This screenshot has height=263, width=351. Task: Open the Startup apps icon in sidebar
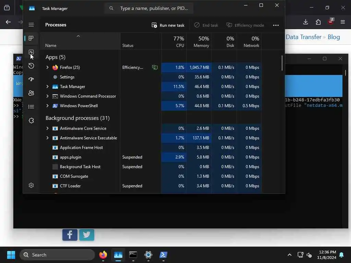31,79
